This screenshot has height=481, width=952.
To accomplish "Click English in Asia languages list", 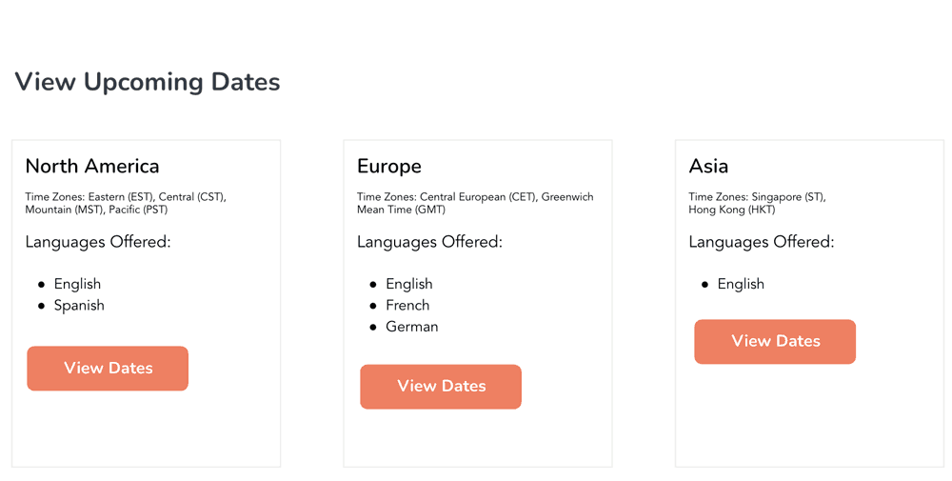I will [741, 284].
